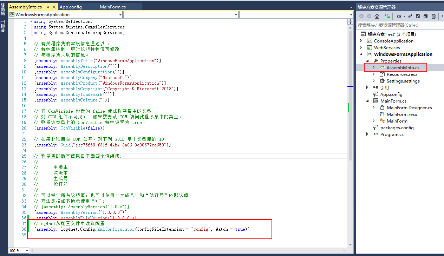Open the middle navigation bar dropdown
This screenshot has width=444, height=256.
(181, 14)
